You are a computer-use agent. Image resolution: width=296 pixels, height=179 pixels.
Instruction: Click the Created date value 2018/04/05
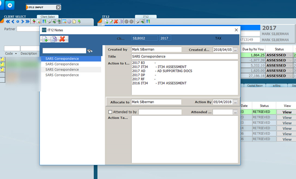point(223,50)
